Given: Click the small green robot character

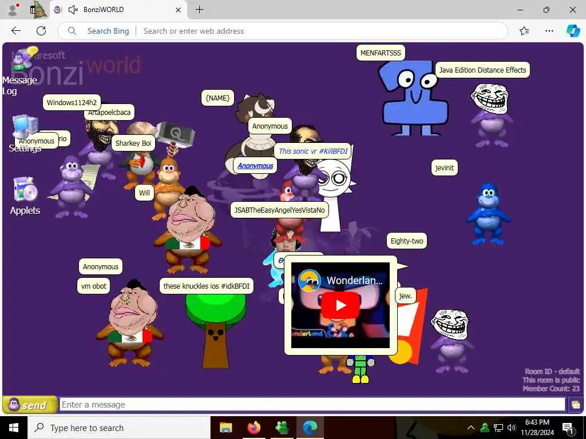Looking at the screenshot, I should (360, 369).
